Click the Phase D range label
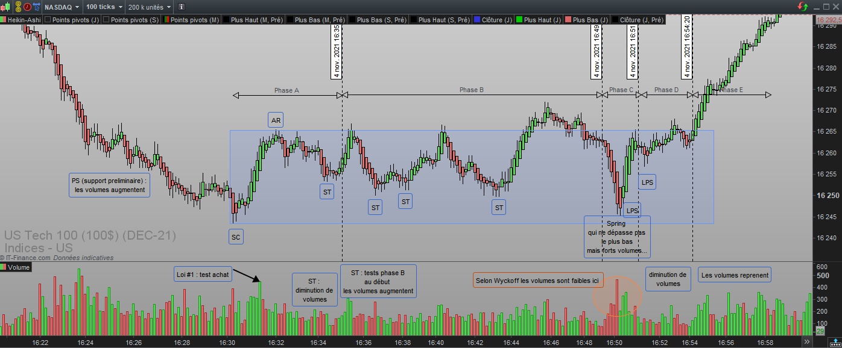The image size is (842, 348). [x=666, y=90]
